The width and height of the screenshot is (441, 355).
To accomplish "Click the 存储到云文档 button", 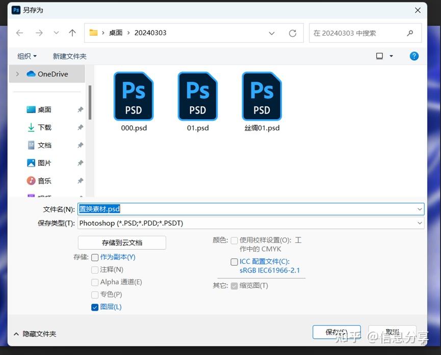I will pyautogui.click(x=122, y=242).
